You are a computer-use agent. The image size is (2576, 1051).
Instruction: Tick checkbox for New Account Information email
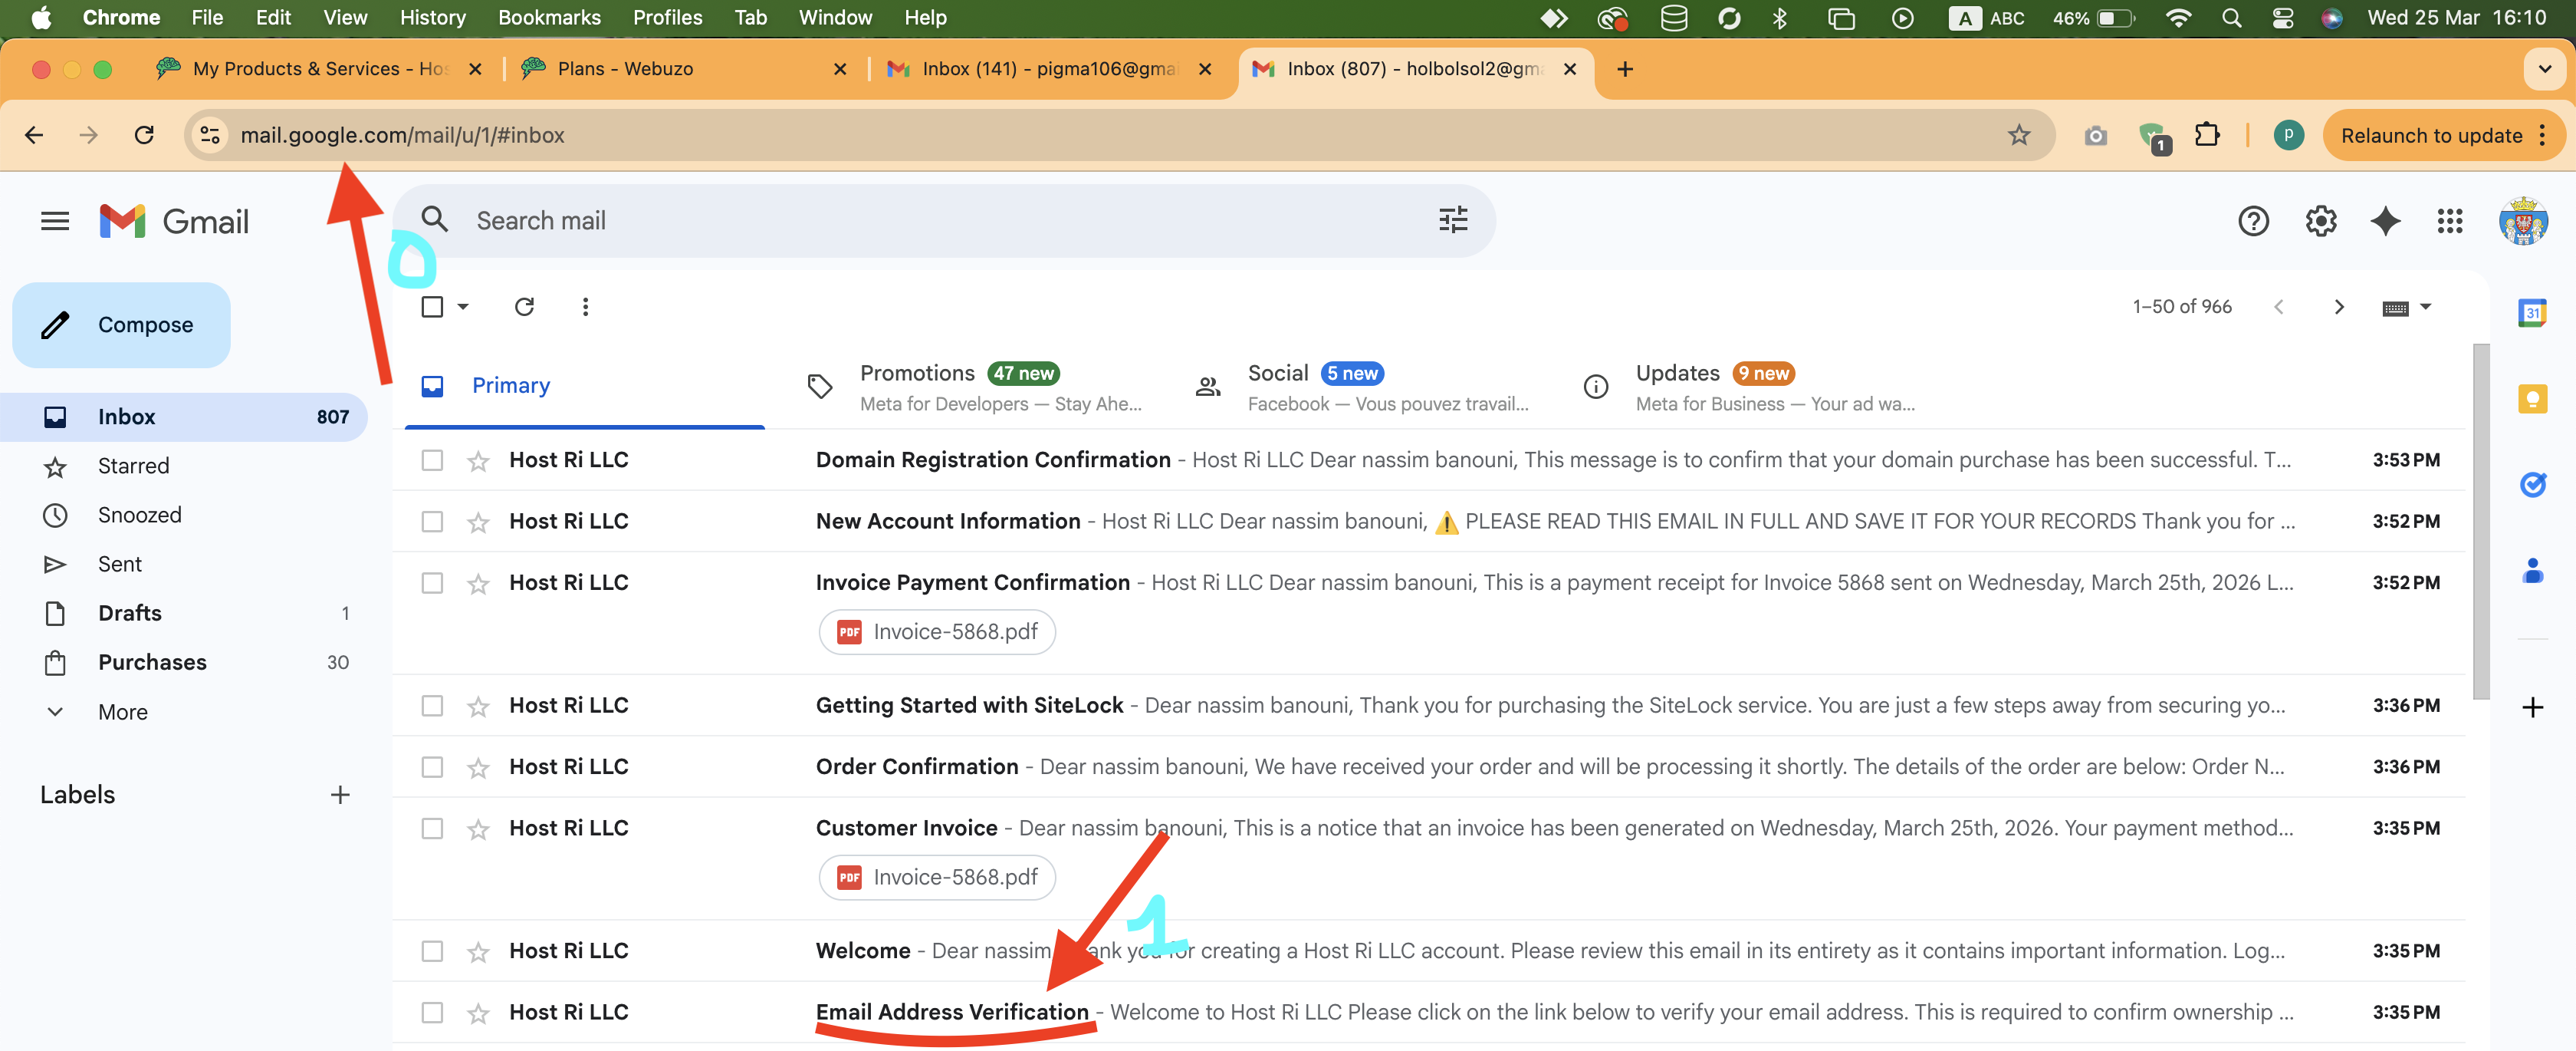(432, 522)
